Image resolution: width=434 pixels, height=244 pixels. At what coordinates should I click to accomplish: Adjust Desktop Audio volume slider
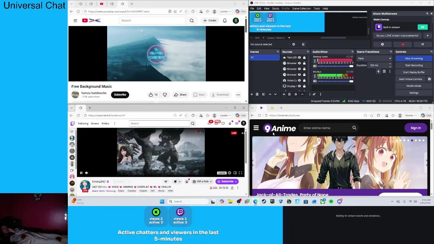coord(335,66)
